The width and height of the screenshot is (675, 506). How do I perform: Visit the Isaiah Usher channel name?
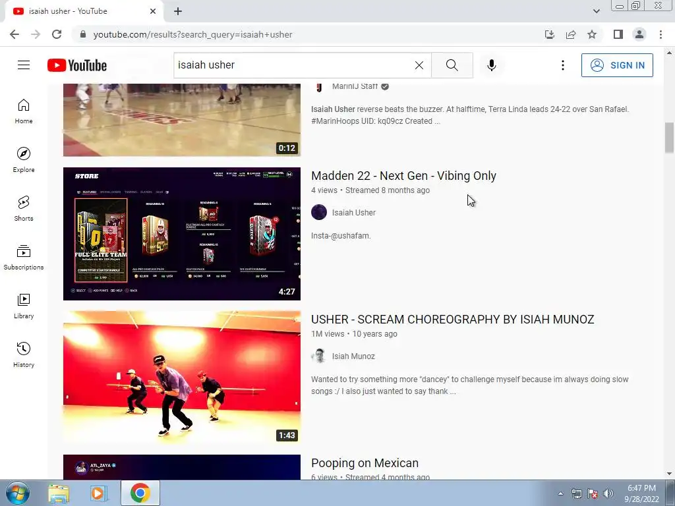coord(353,213)
